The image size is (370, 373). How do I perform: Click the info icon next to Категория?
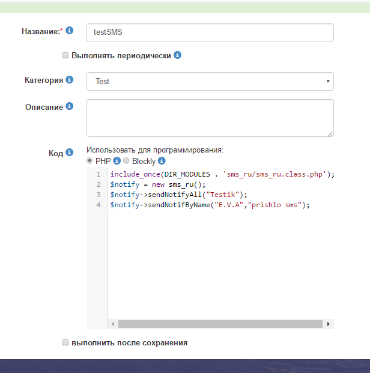tap(70, 80)
